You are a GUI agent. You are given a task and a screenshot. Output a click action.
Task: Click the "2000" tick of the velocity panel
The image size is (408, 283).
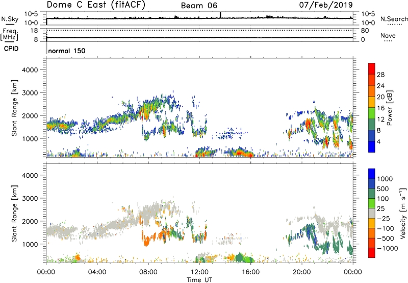[x=30, y=221]
